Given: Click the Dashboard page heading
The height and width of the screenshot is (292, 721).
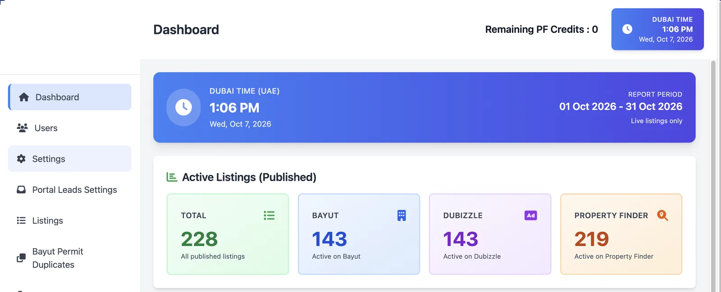Looking at the screenshot, I should (x=186, y=29).
